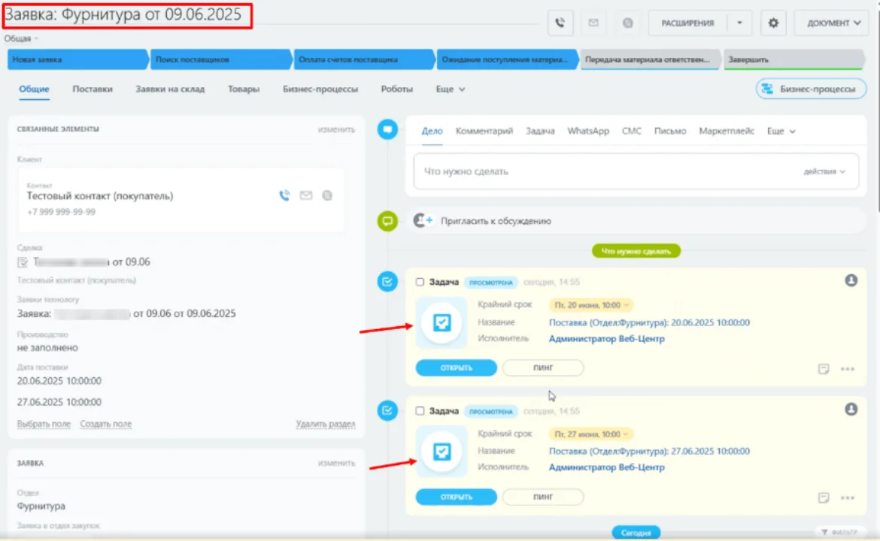Screen dimensions: 880x541
Task: Email Тестовый контакт via envelope icon
Action: tap(306, 195)
